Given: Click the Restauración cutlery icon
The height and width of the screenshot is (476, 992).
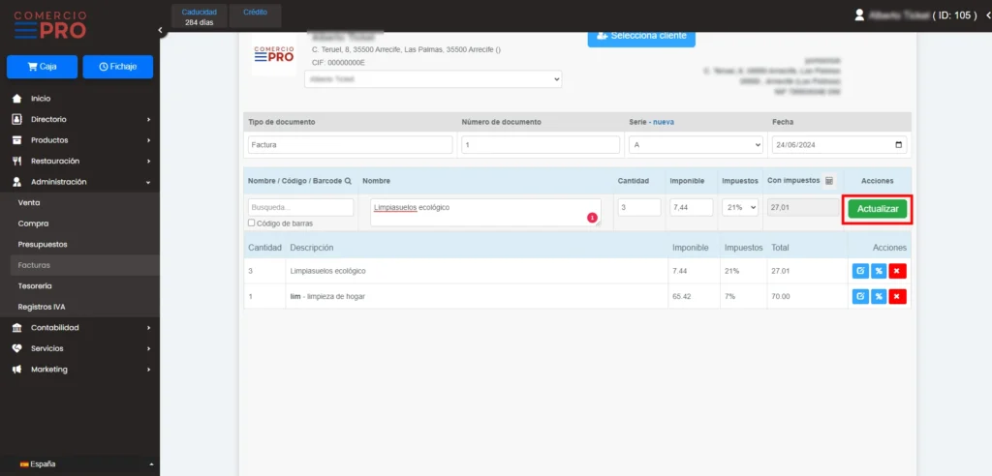Looking at the screenshot, I should coord(17,162).
